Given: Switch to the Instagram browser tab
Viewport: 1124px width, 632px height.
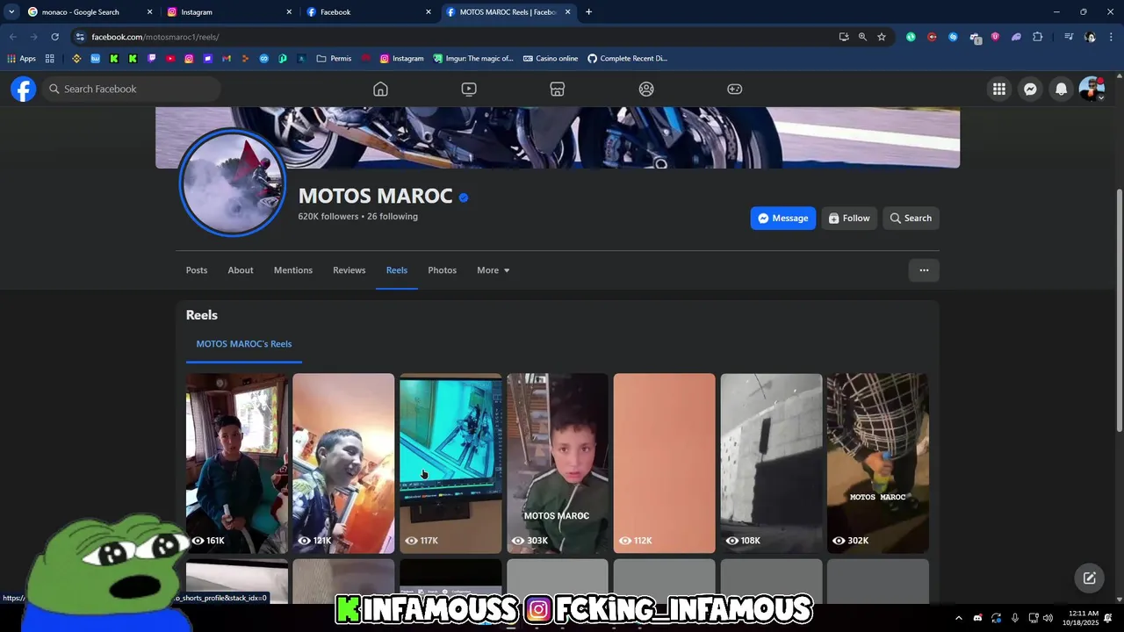Looking at the screenshot, I should [x=228, y=12].
